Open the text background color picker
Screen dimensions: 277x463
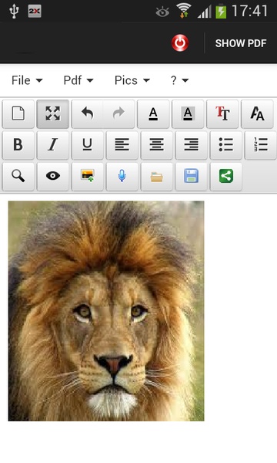pyautogui.click(x=188, y=113)
